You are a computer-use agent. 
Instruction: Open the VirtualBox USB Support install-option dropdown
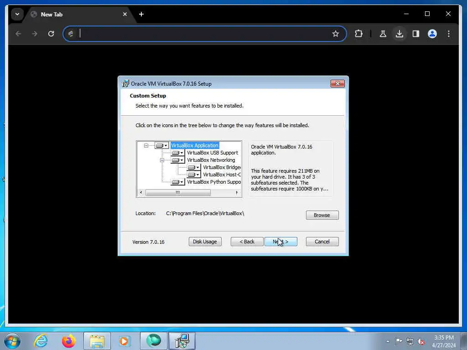(177, 153)
